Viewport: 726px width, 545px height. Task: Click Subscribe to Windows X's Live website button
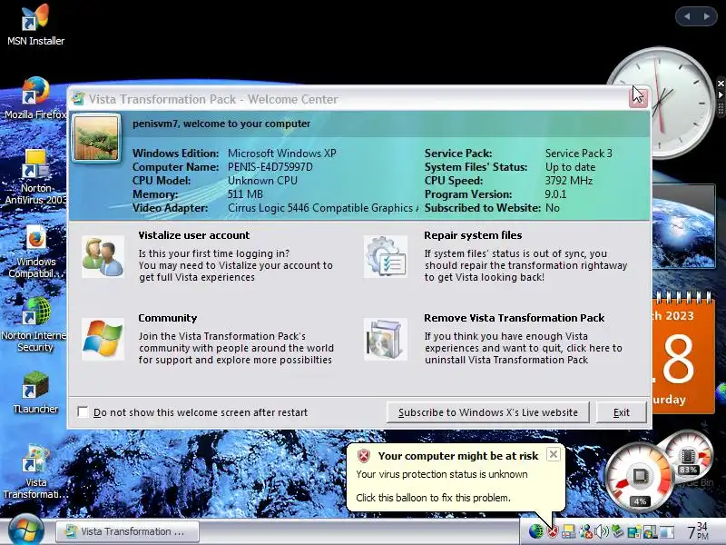(x=488, y=412)
